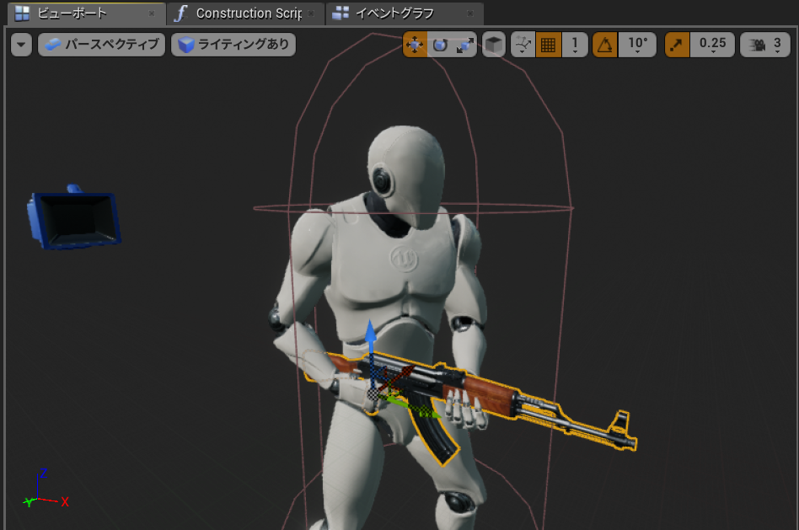Toggle rotation snapping angle icon
The image size is (799, 530).
[604, 44]
